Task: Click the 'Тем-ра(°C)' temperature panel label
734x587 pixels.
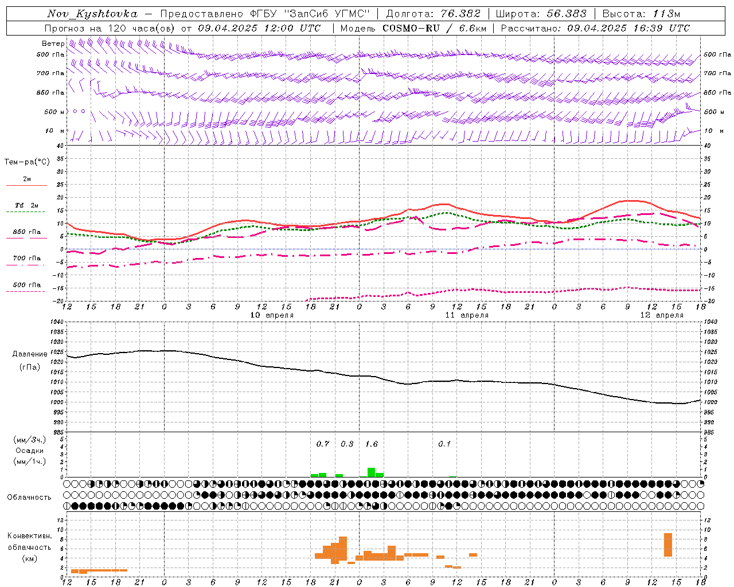Action: pos(27,162)
